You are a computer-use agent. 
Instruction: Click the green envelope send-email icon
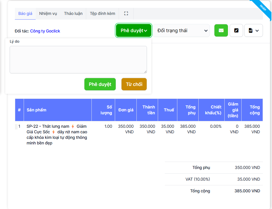(x=221, y=30)
